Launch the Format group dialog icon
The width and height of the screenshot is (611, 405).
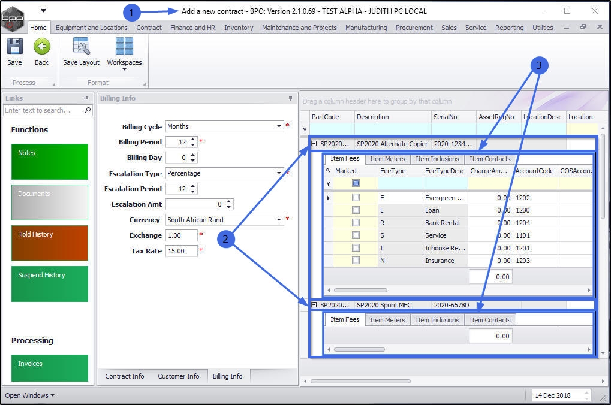[144, 84]
